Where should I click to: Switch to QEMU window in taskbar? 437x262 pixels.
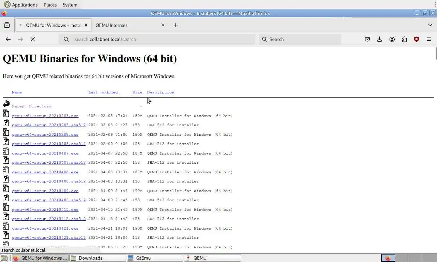point(212,258)
